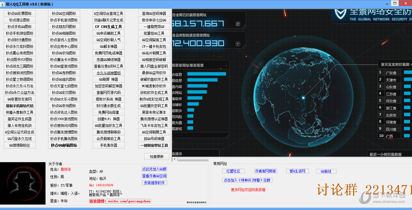Open the 新浪微博 weibo.com/gexiangchen link
Image resolution: width=412 pixels, height=210 pixels.
(x=120, y=201)
